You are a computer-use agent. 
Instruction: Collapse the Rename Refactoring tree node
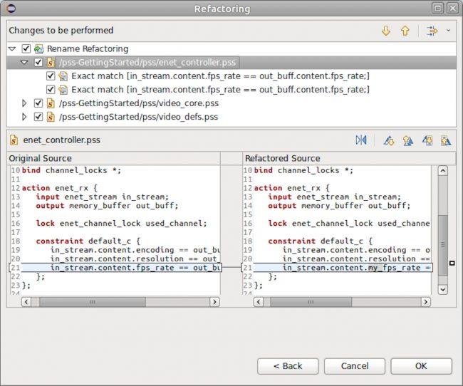(x=12, y=48)
